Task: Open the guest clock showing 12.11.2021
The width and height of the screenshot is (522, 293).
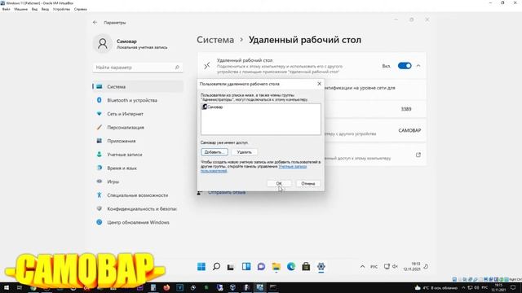Action: tap(412, 266)
